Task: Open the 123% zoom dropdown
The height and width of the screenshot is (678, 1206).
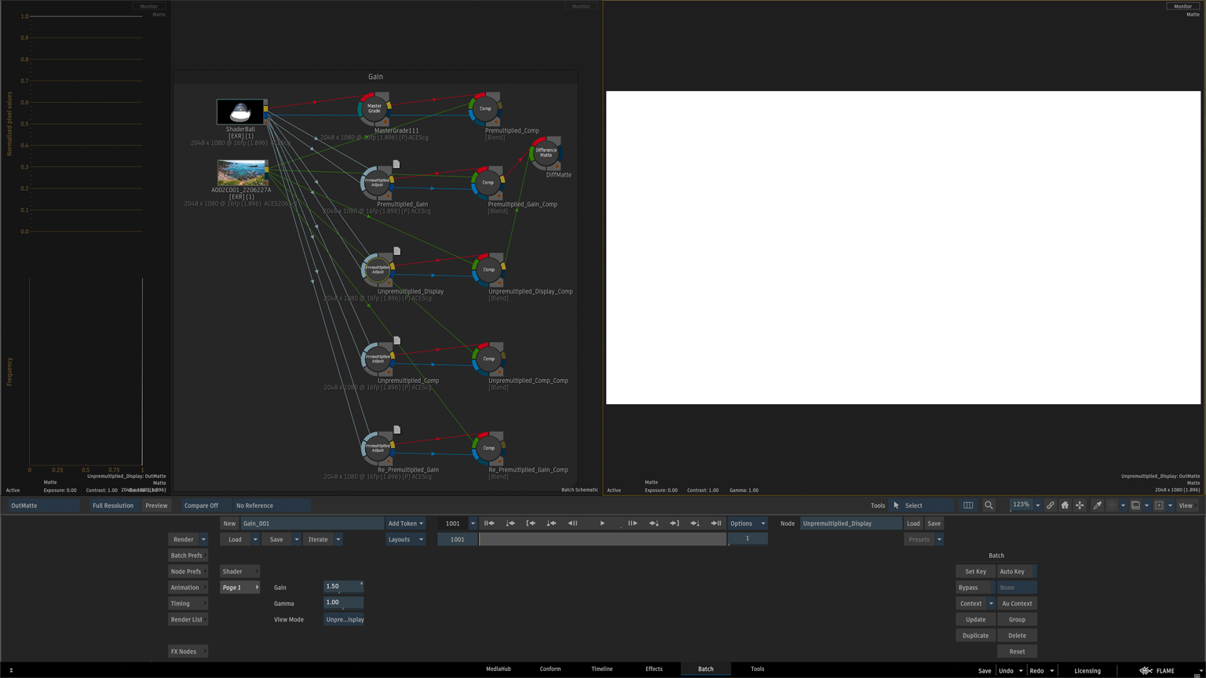Action: [1037, 505]
